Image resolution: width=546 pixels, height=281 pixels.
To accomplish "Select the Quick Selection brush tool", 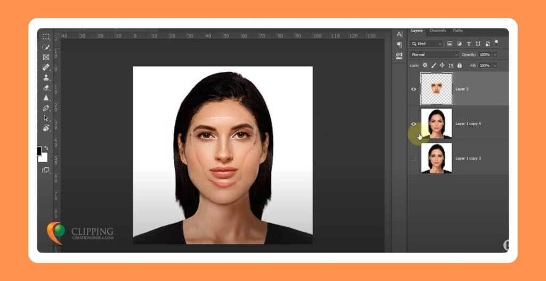I will pyautogui.click(x=46, y=47).
